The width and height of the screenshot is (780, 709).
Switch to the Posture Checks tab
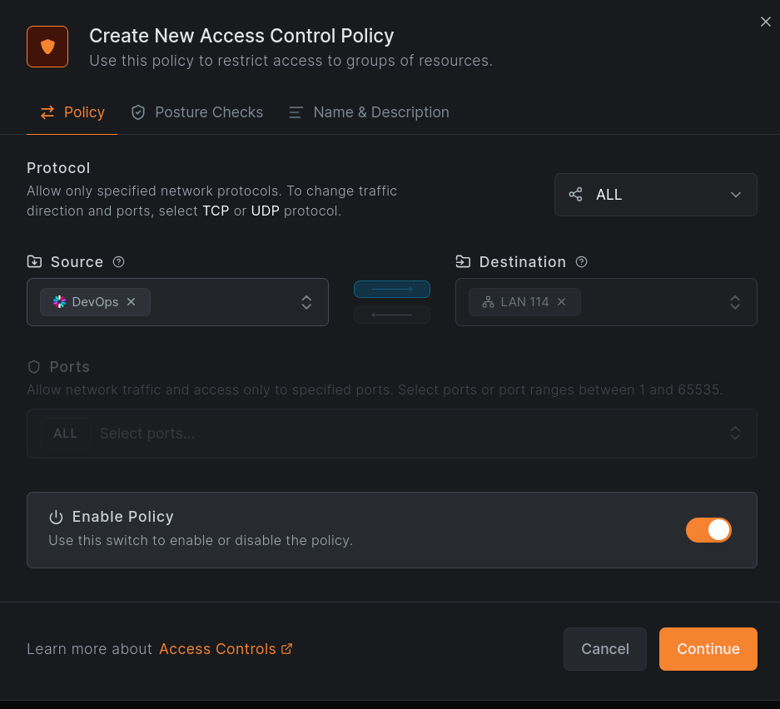coord(197,112)
